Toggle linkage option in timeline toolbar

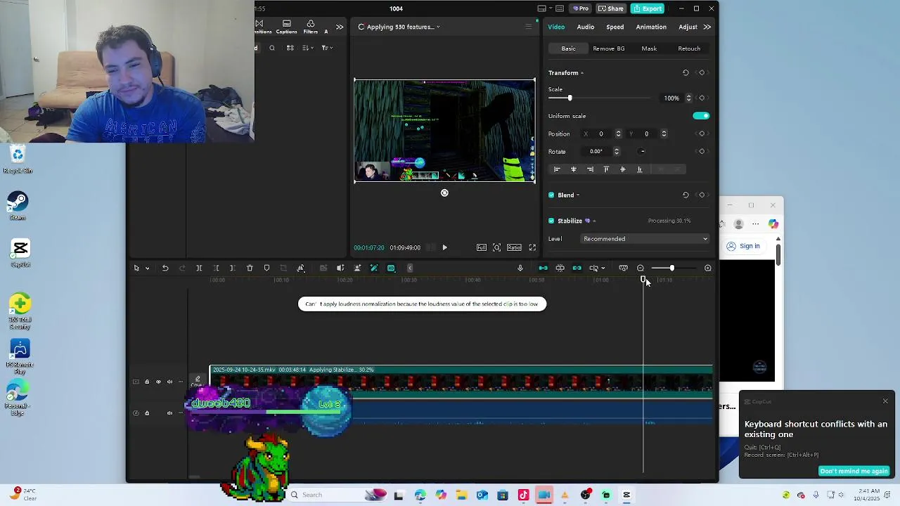coord(577,268)
